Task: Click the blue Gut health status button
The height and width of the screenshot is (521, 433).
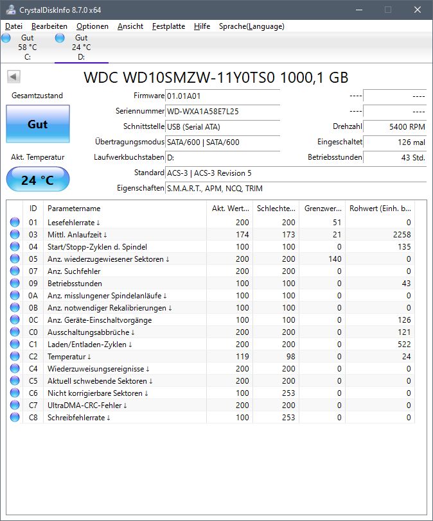Action: tap(37, 124)
